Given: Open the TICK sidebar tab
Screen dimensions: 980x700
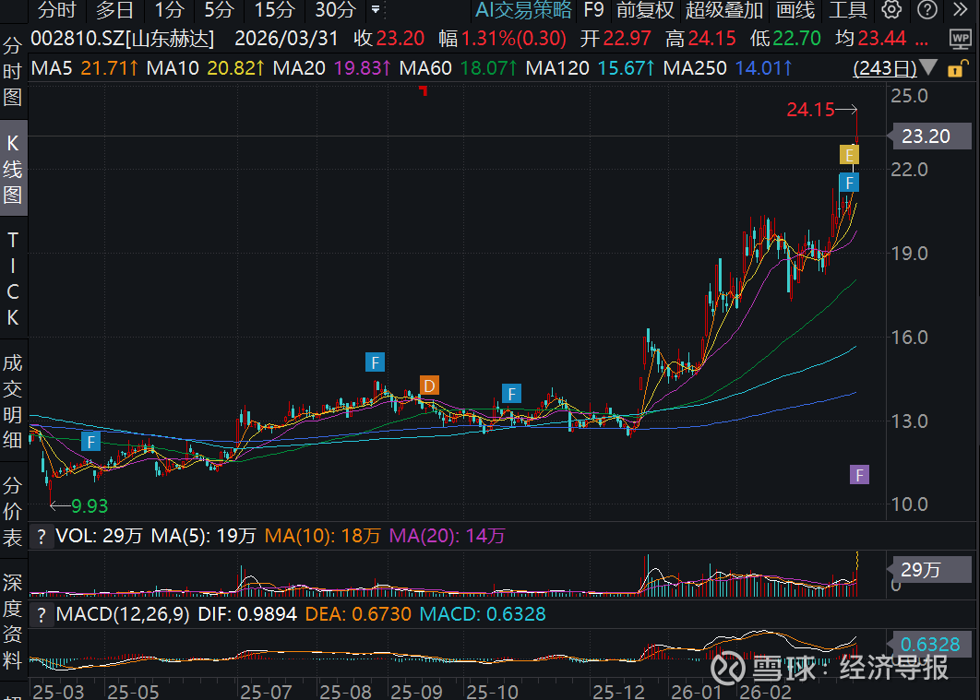Looking at the screenshot, I should click(13, 279).
